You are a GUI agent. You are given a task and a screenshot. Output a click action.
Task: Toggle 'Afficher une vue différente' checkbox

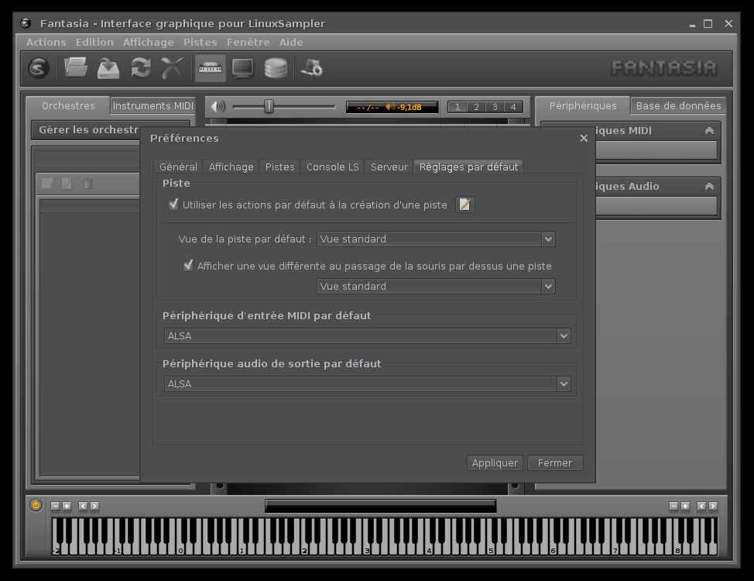pyautogui.click(x=189, y=265)
